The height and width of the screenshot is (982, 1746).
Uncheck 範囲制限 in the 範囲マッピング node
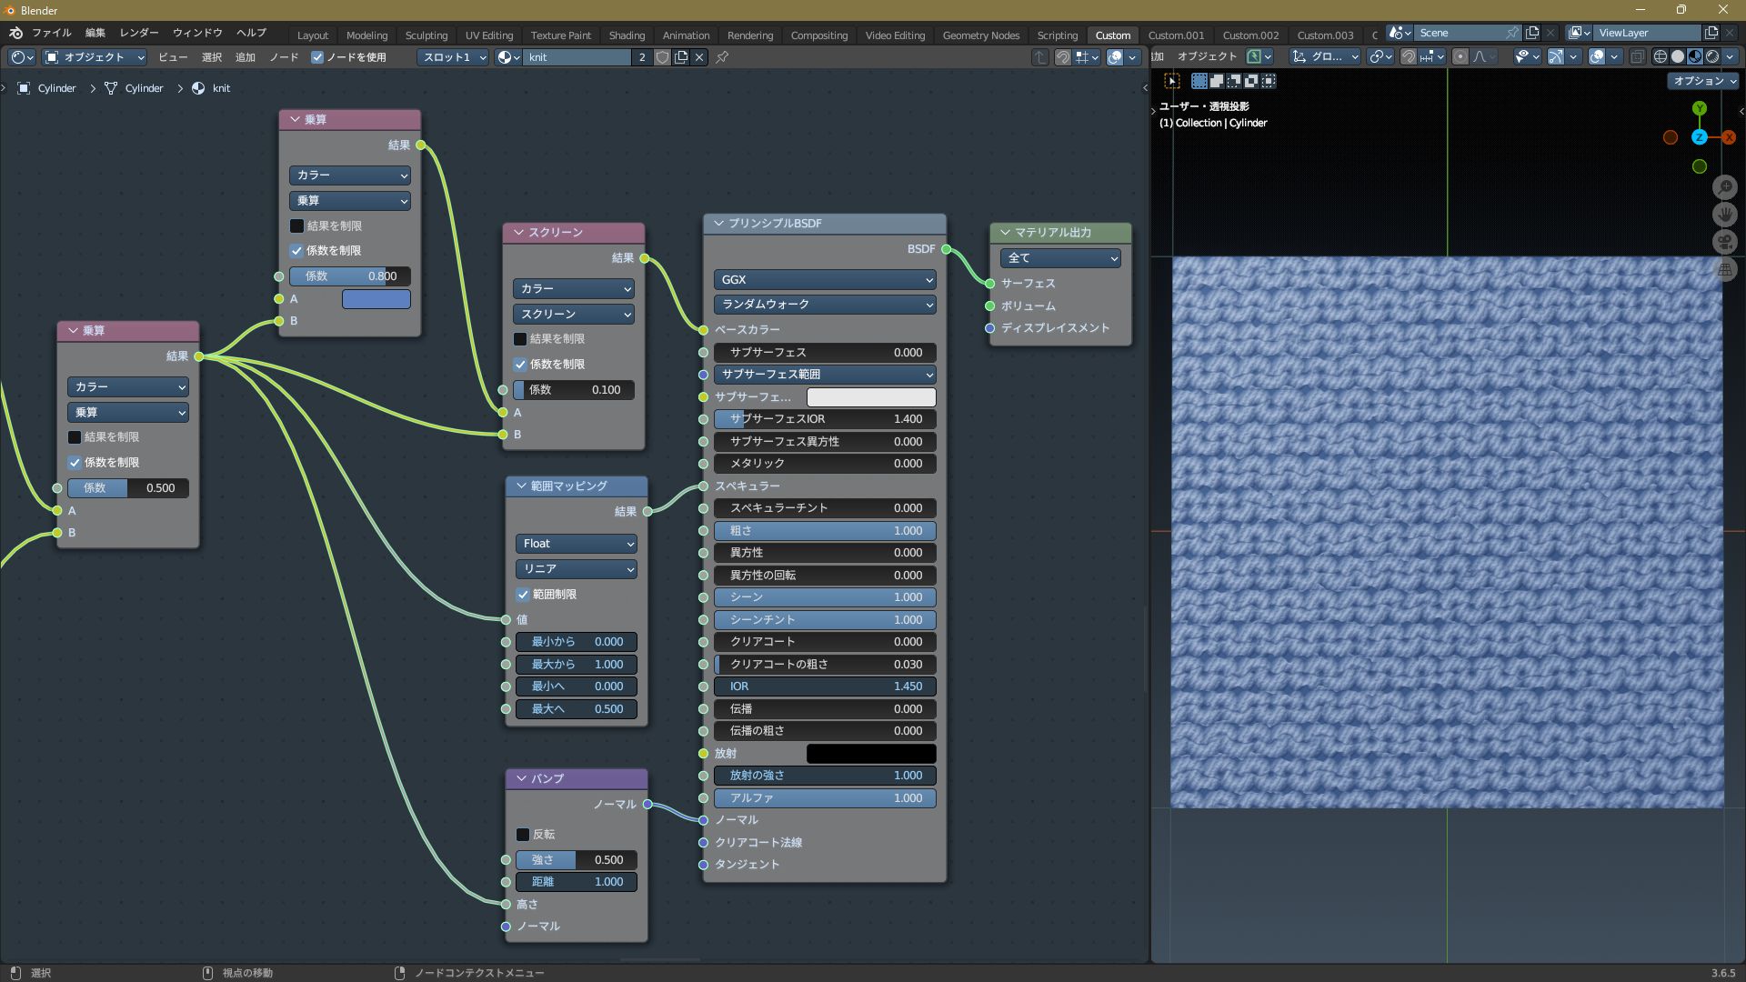pyautogui.click(x=523, y=594)
